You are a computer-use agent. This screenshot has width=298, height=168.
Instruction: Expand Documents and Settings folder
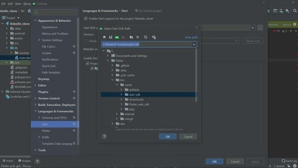click(108, 56)
